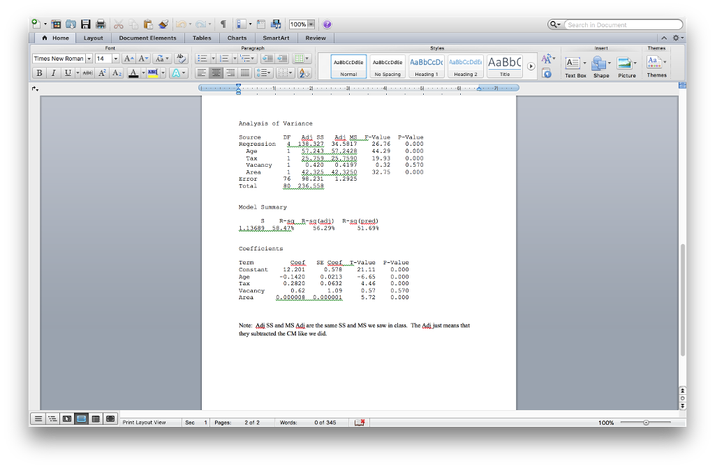Click the spelling status icon in status bar

359,422
